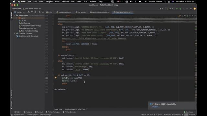Open Project panel settings gear
The width and height of the screenshot is (207, 116).
click(39, 12)
